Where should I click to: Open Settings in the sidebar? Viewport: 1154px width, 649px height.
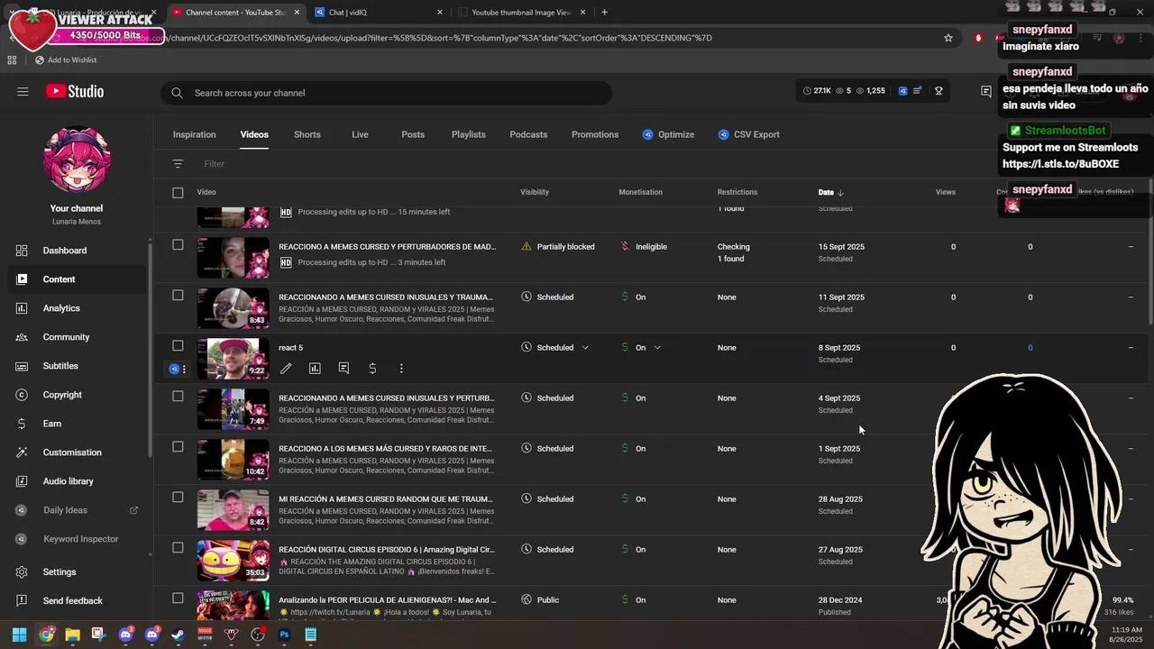coord(78,571)
